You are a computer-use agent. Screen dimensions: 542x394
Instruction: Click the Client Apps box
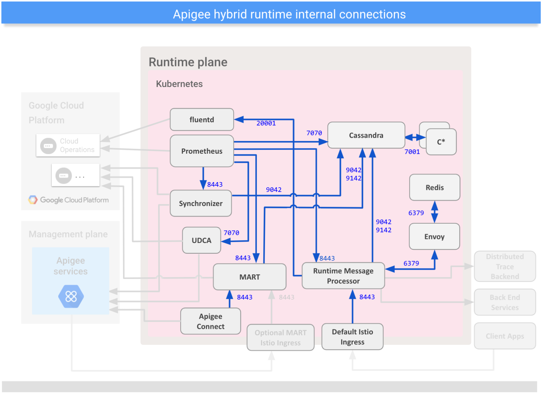505,336
